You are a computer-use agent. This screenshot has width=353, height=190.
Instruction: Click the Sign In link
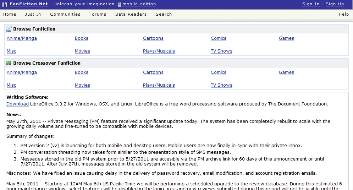point(311,4)
